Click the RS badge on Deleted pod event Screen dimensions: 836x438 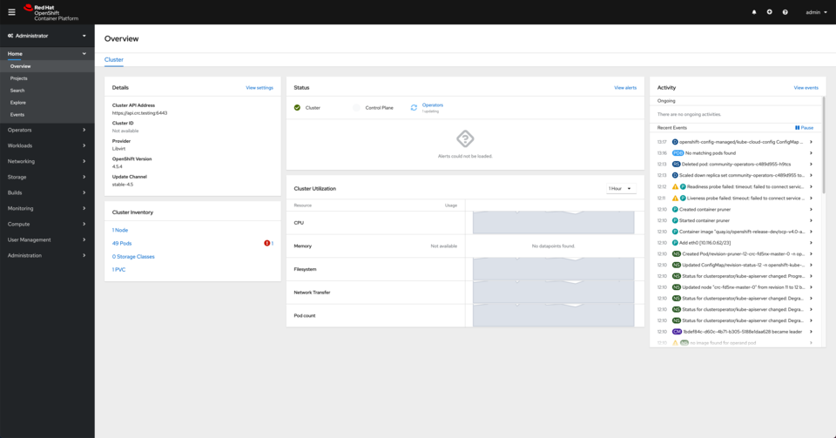point(676,164)
